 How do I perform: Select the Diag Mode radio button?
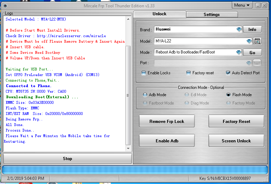[x=187, y=103]
